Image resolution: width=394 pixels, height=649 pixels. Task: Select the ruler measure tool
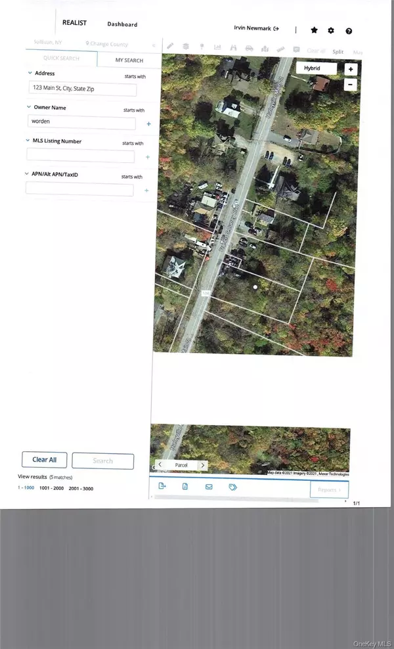pos(280,49)
